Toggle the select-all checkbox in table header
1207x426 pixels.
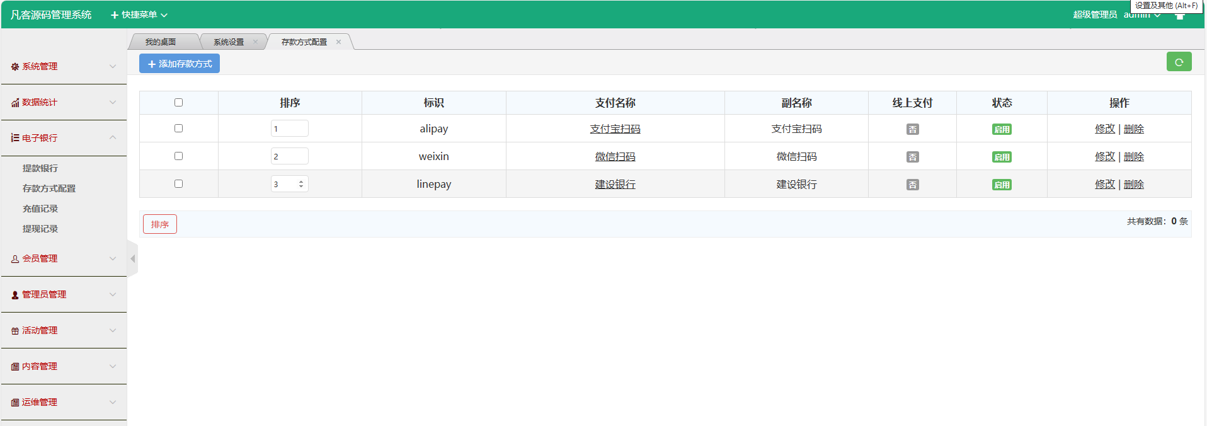[178, 103]
